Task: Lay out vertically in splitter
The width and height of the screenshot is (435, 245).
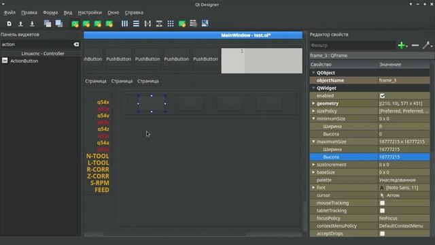Action: pyautogui.click(x=159, y=24)
